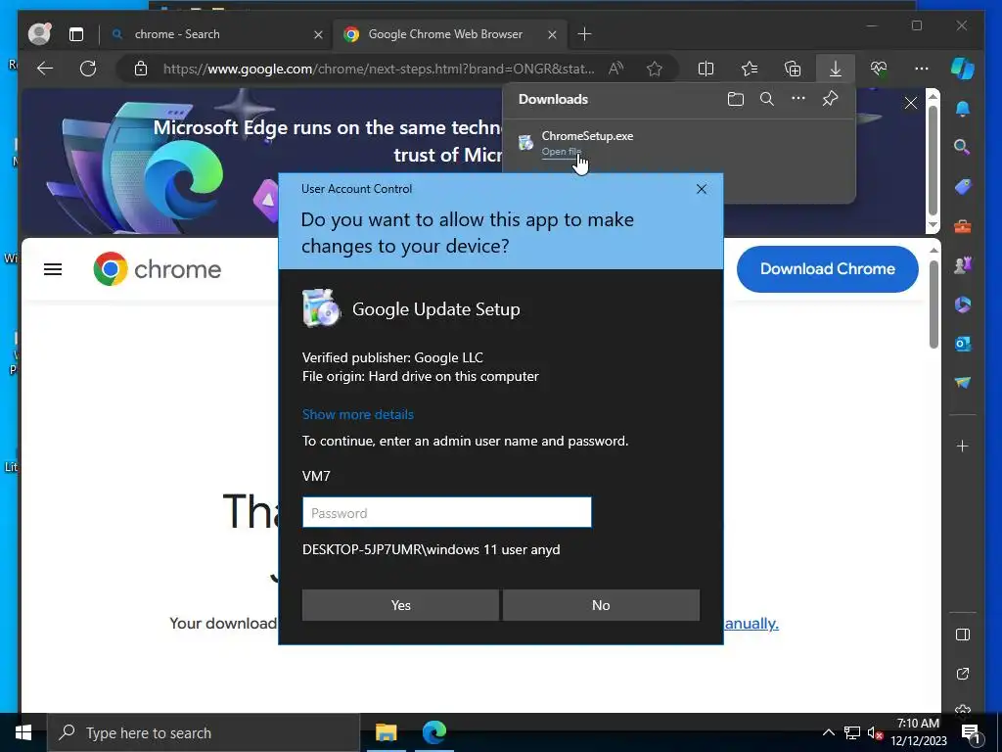Open link externally icon in sidebar bottom
This screenshot has height=752, width=1002.
(x=963, y=674)
